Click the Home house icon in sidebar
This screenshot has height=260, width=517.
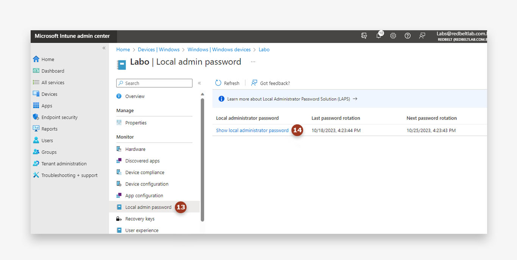pos(36,59)
